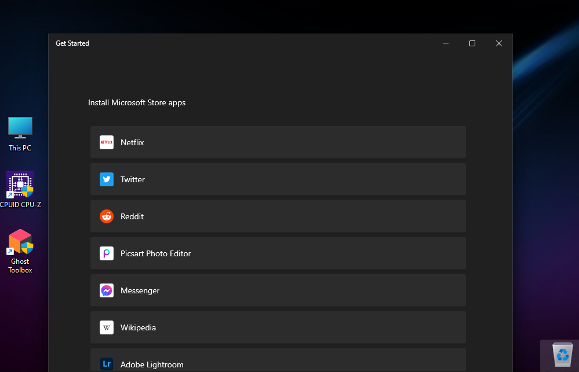Screen dimensions: 579x372
Task: Click the Adobe Lightroom Lr icon
Action: coord(106,364)
